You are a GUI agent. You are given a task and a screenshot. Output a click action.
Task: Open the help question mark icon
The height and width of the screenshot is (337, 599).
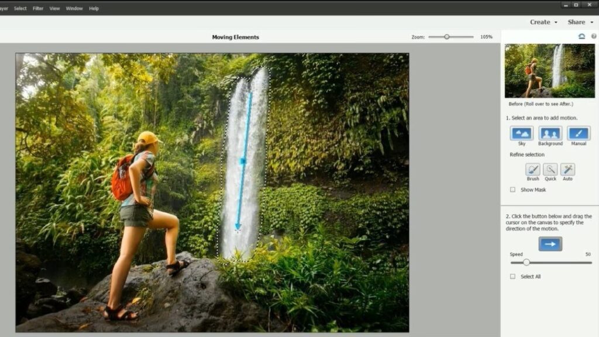pyautogui.click(x=594, y=36)
